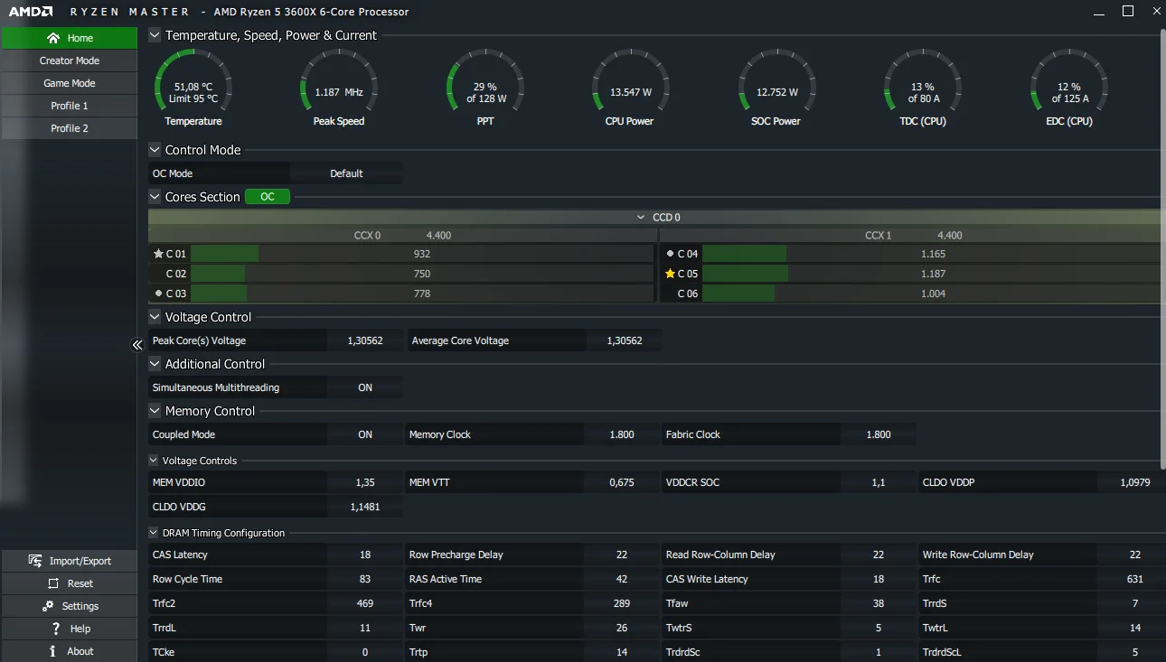The width and height of the screenshot is (1166, 662).
Task: Click the dot marker beside C 03
Action: (x=159, y=294)
